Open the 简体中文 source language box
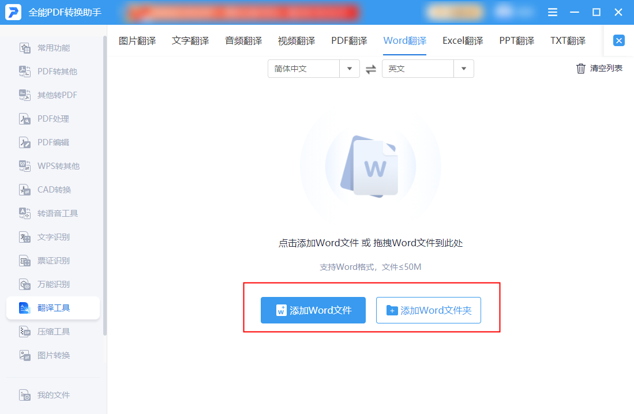Screen dimensions: 634x414 click(x=314, y=69)
